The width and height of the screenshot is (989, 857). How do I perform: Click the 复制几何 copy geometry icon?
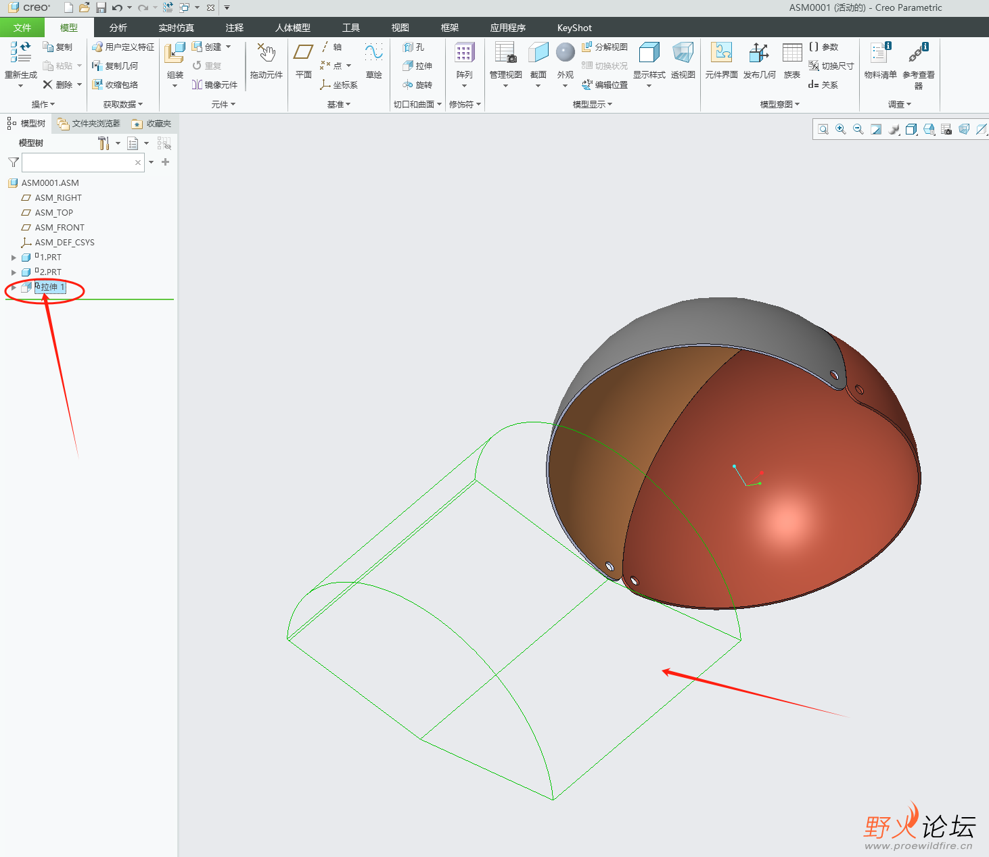pos(97,66)
